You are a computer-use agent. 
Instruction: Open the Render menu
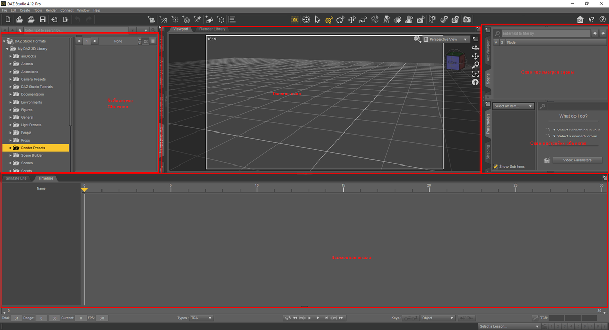pos(51,10)
